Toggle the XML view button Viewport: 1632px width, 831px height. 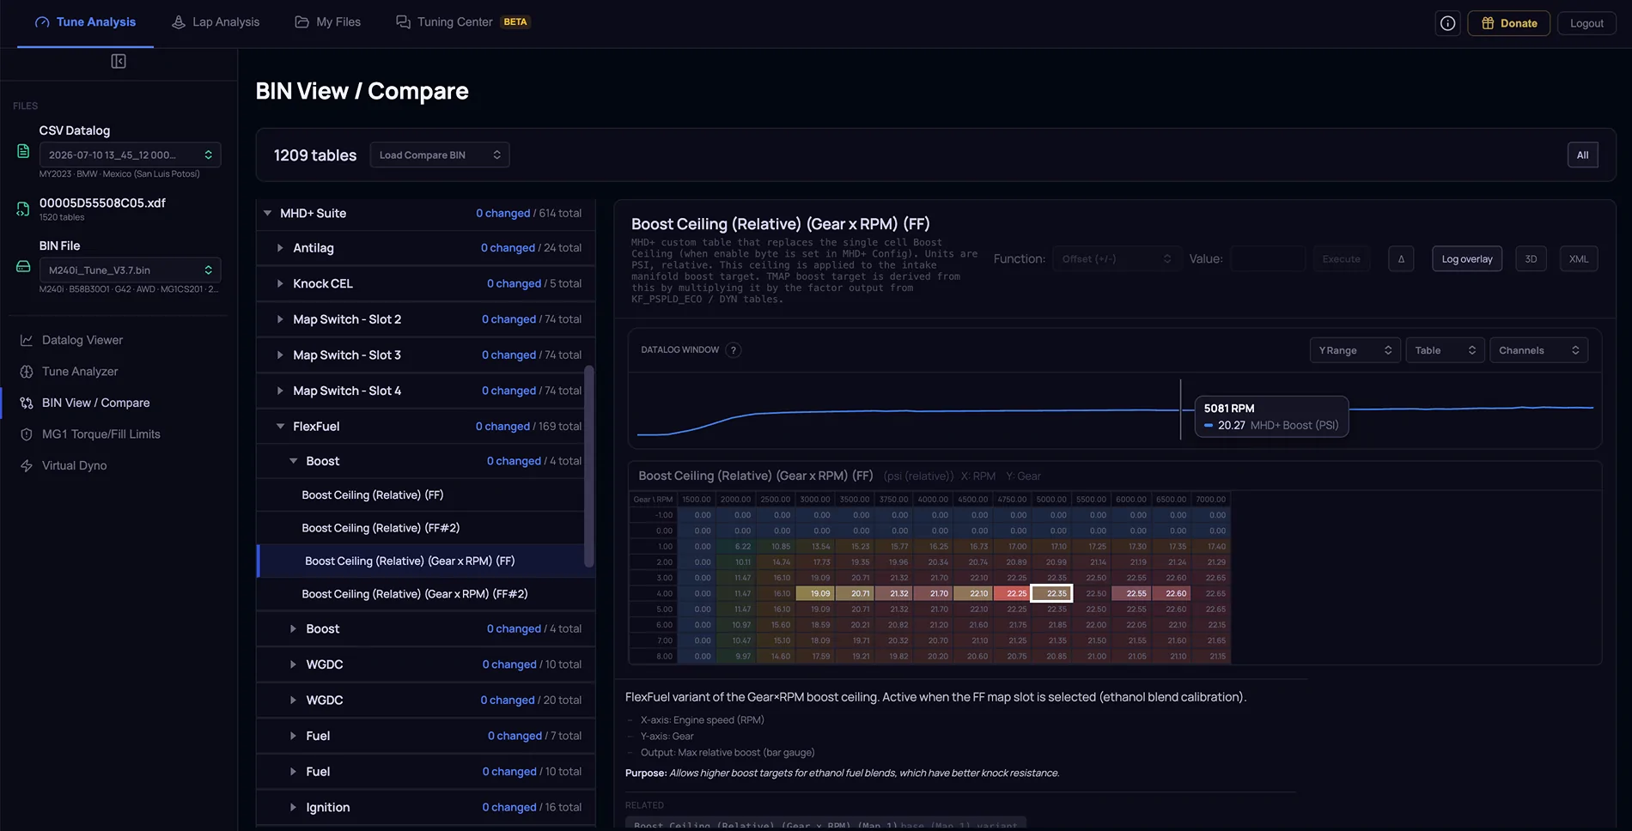[x=1579, y=259]
